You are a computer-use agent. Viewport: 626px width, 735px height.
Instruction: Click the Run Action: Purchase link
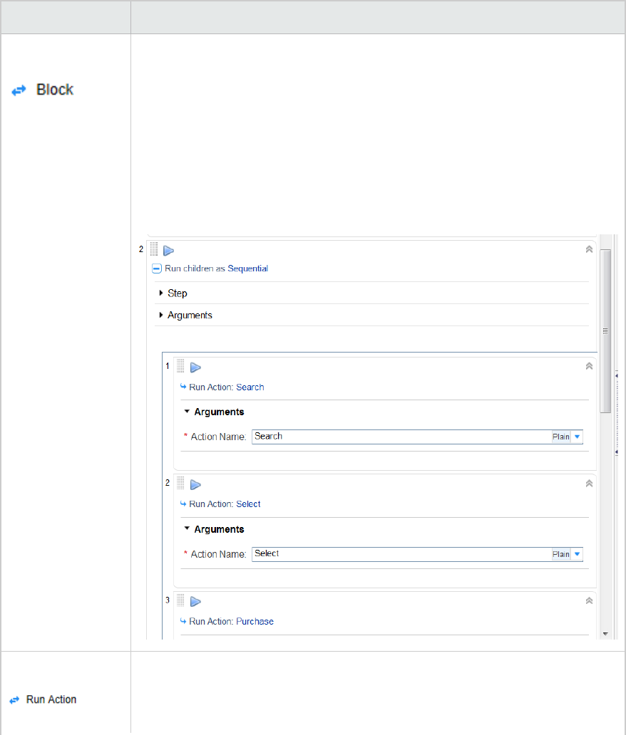(255, 621)
